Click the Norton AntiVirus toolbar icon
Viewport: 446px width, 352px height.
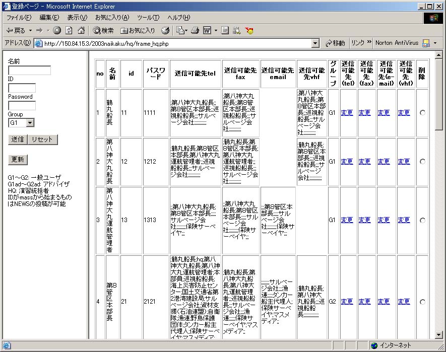pos(426,43)
